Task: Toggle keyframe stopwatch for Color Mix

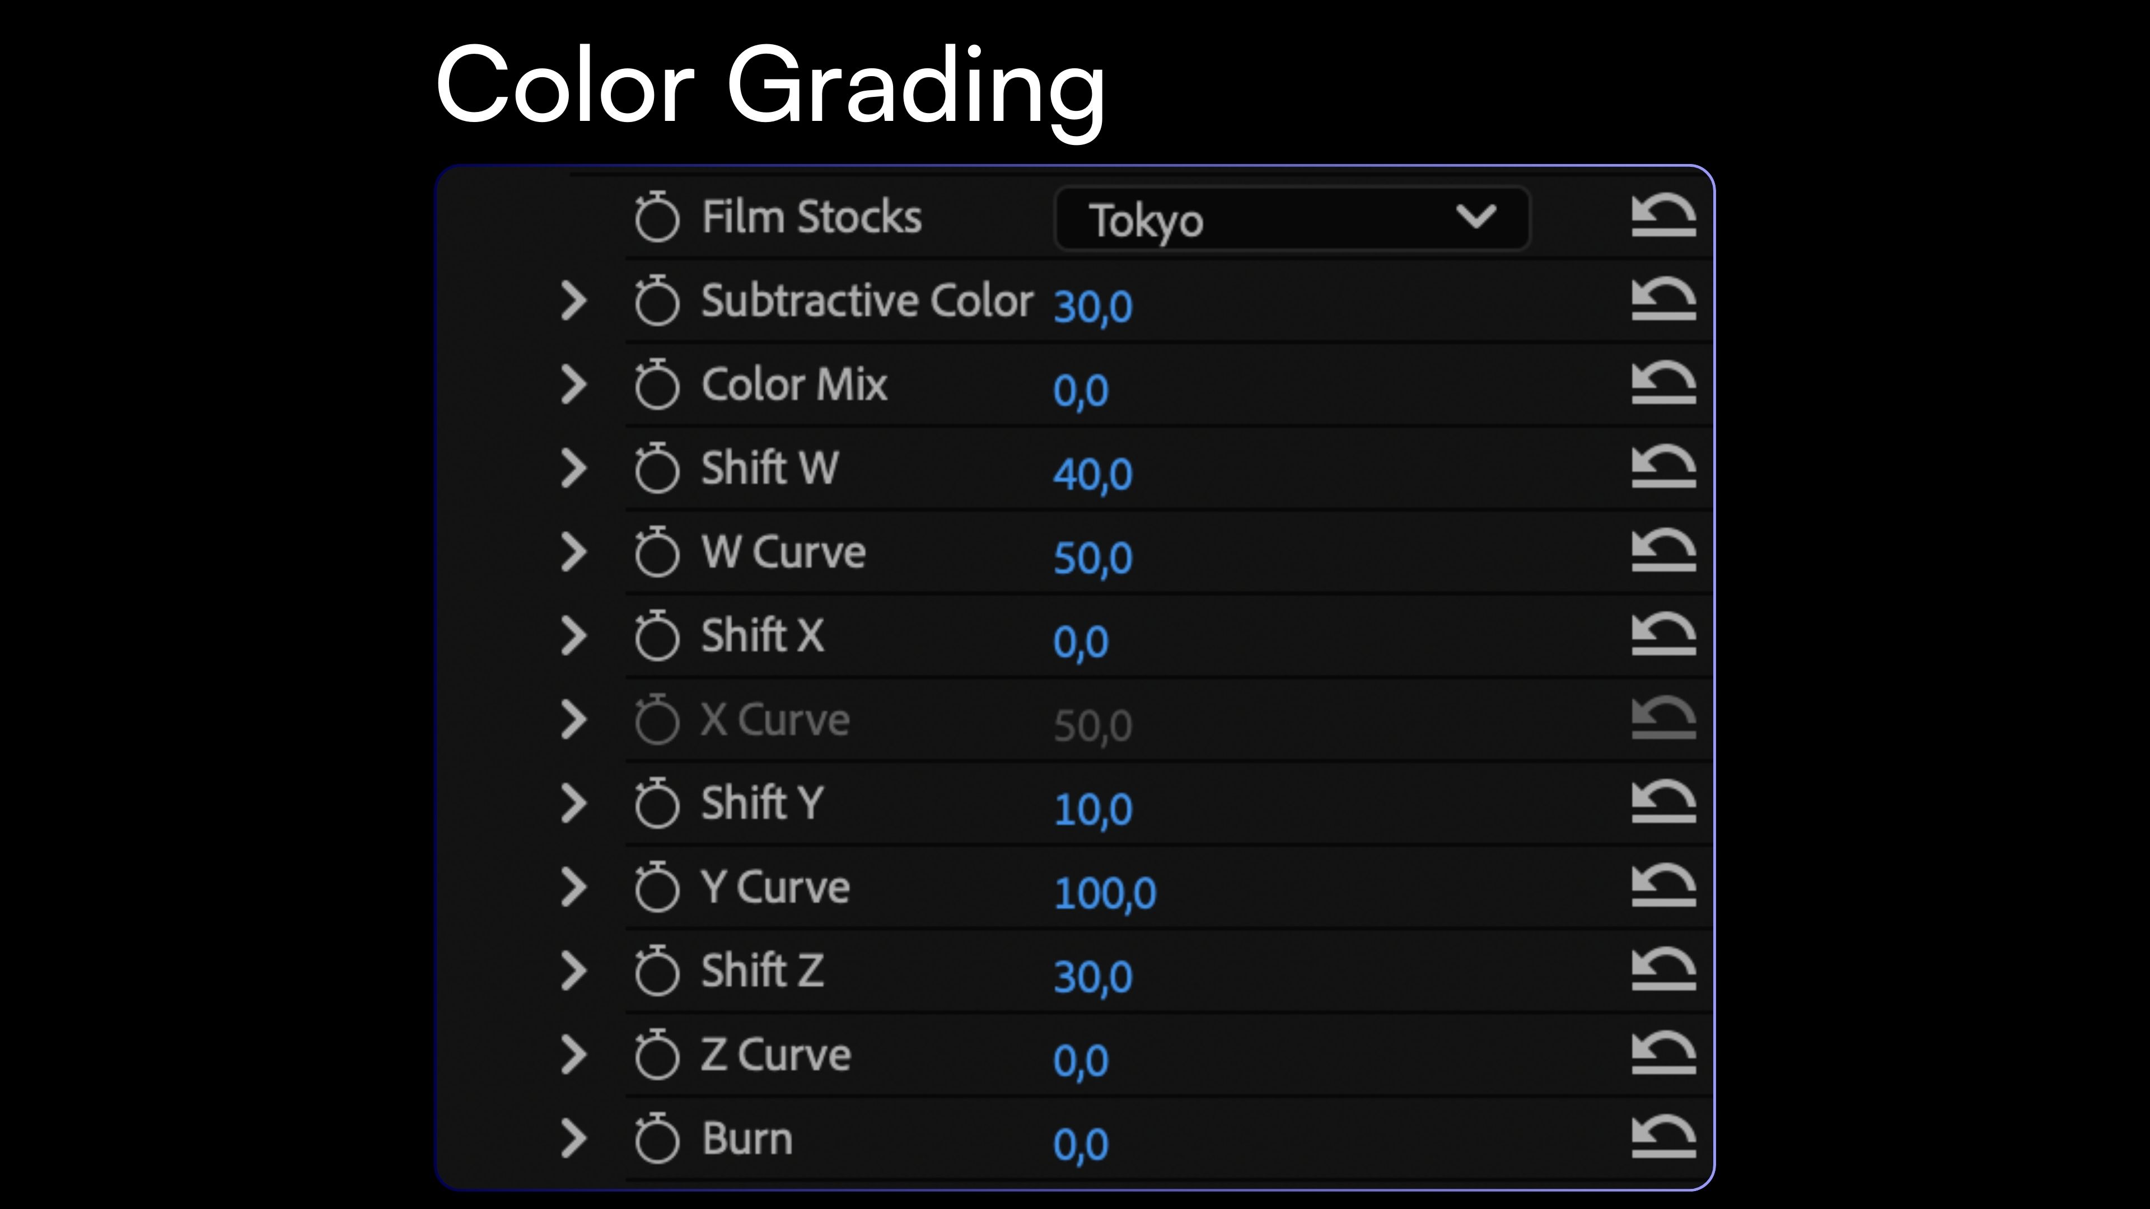Action: pos(657,385)
